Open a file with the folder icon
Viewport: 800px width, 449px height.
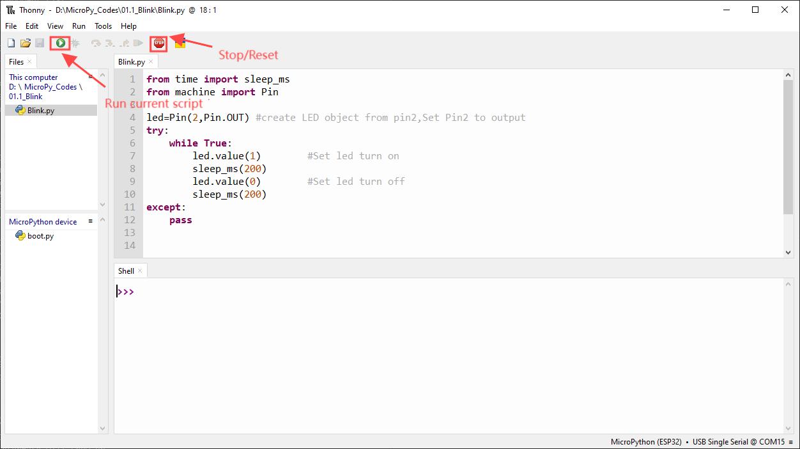[x=26, y=43]
